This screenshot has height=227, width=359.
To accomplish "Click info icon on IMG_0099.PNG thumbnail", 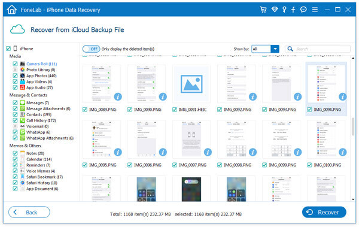I will pos(297,152).
